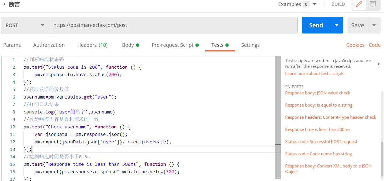The height and width of the screenshot is (181, 384).
Task: Click the pencil edit mode icon
Action: (359, 4)
